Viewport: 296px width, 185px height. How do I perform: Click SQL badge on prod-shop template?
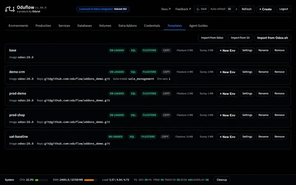click(133, 115)
